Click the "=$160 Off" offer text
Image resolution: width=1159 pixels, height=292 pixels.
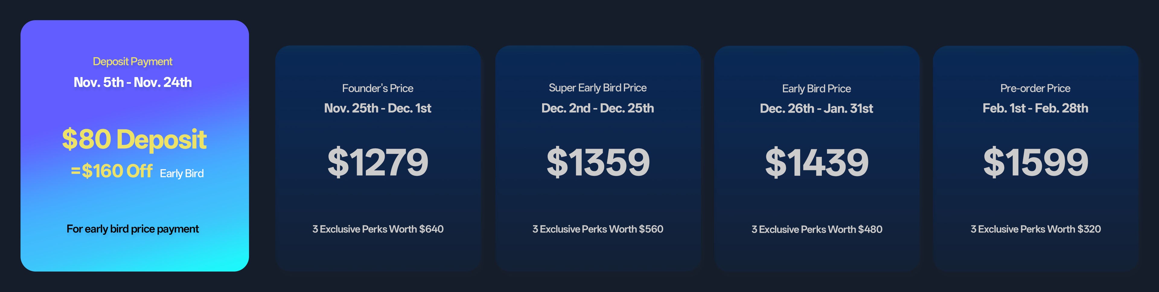112,171
